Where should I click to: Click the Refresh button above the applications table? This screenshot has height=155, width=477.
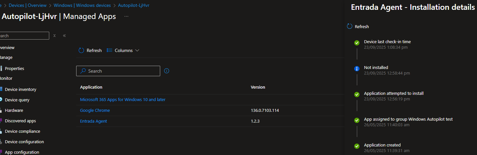pos(90,50)
